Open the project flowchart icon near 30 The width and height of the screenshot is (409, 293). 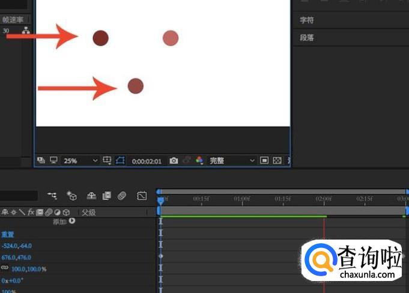[26, 31]
